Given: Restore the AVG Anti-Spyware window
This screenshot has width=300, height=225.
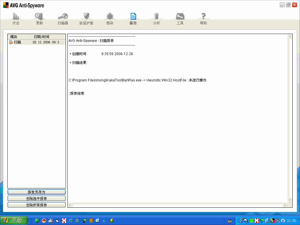Looking at the screenshot, I should pyautogui.click(x=288, y=5).
